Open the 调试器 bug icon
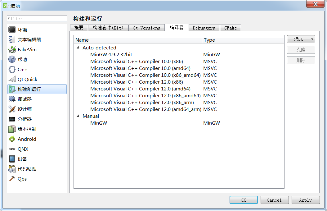The width and height of the screenshot is (327, 211). point(12,99)
